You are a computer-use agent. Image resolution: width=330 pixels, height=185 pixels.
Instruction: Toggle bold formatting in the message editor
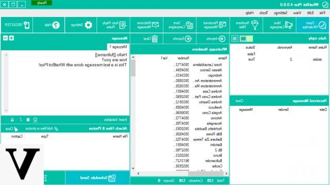pos(28,120)
